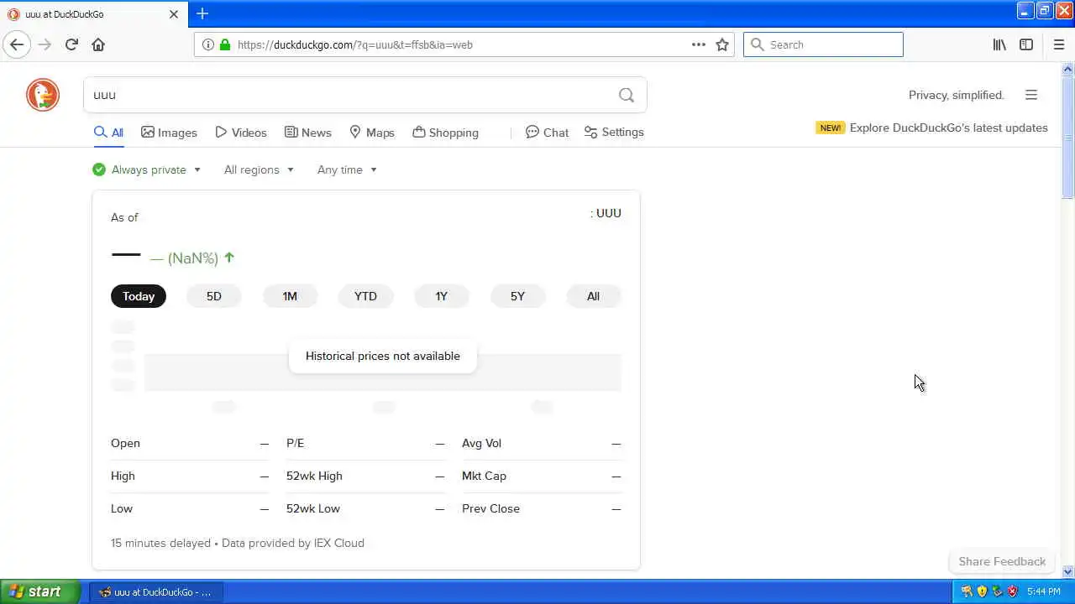This screenshot has height=604, width=1075.
Task: Click the taskbar clock showing 5:44 PM
Action: tap(1044, 591)
